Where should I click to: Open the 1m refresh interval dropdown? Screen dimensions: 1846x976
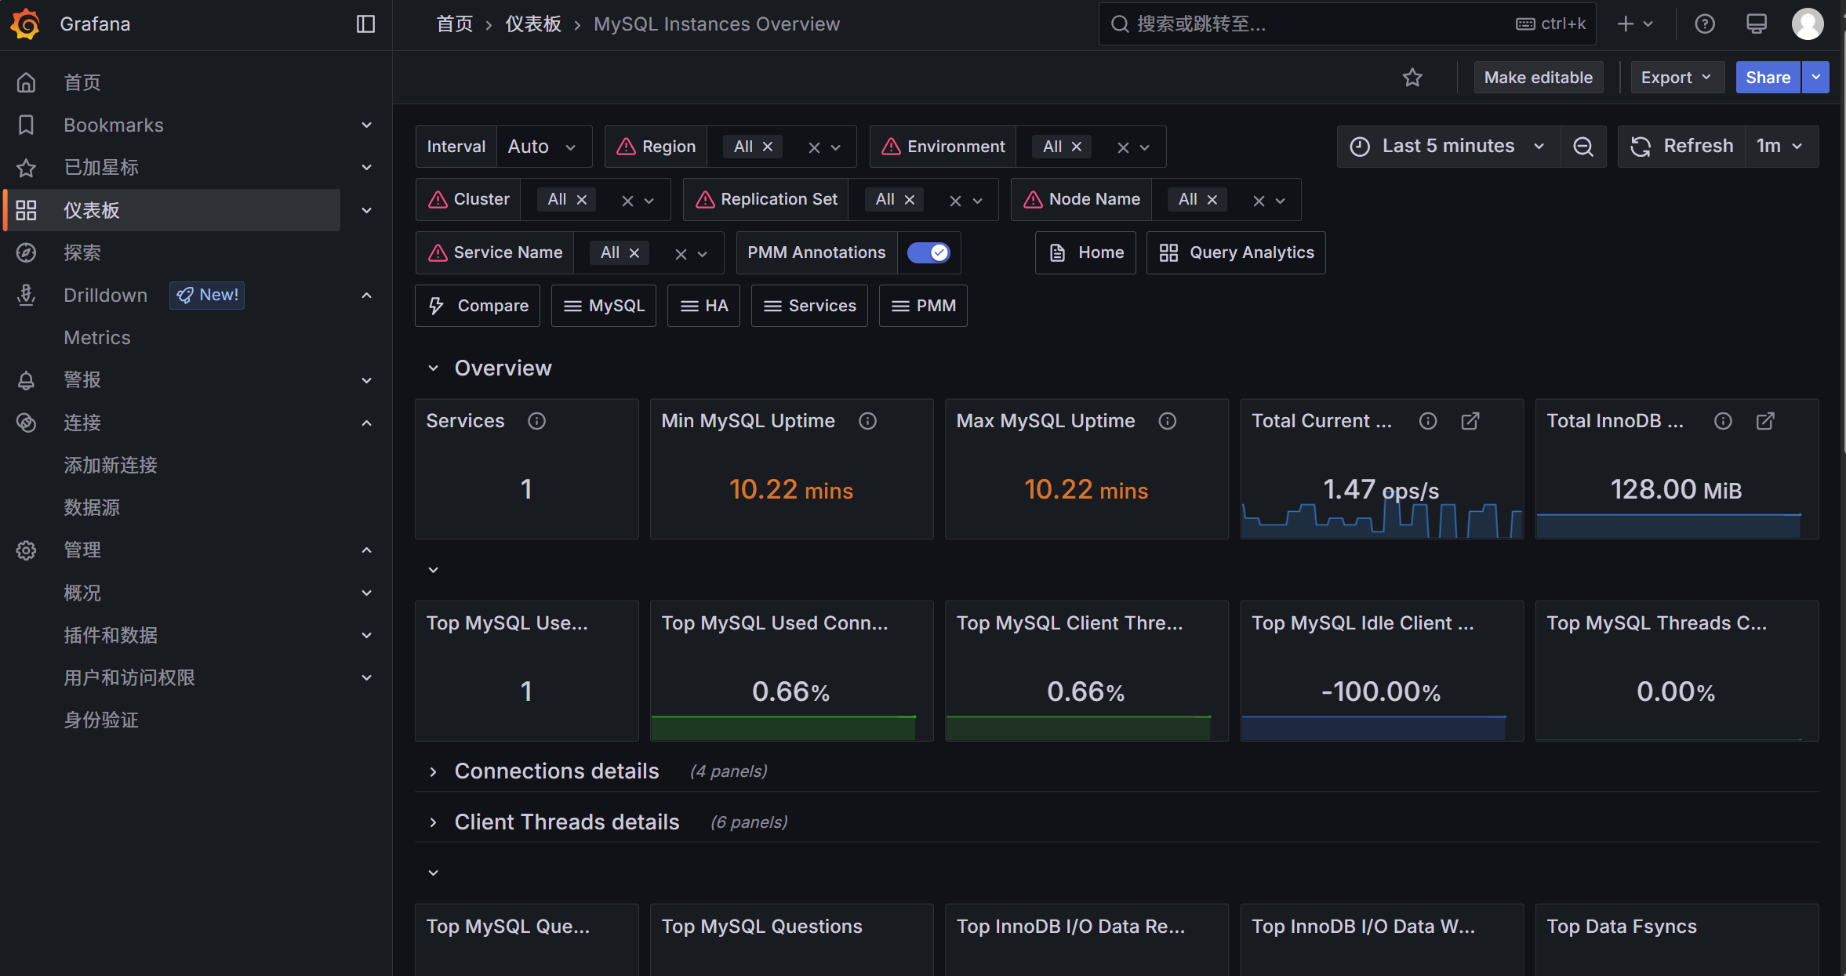tap(1781, 146)
